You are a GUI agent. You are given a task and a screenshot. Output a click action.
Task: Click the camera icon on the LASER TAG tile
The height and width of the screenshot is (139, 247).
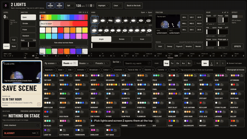click(x=49, y=130)
